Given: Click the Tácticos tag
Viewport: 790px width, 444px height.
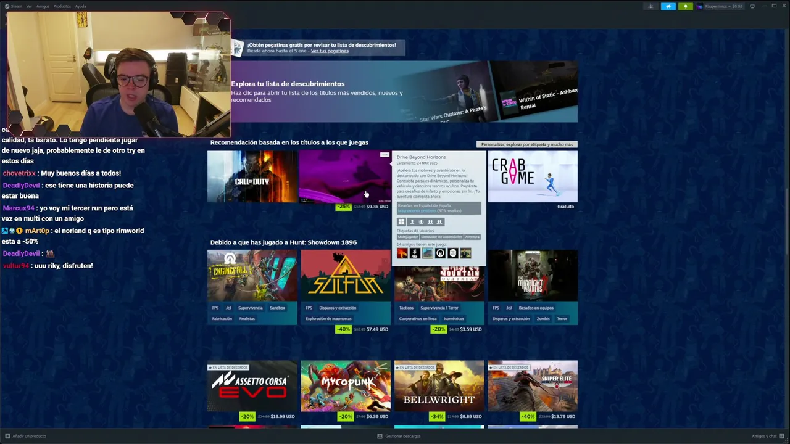Looking at the screenshot, I should click(406, 308).
